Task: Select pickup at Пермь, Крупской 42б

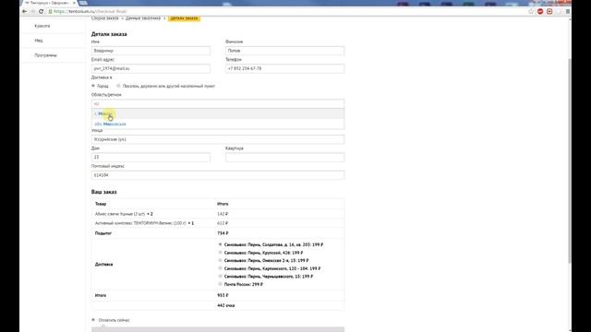Action: click(220, 252)
